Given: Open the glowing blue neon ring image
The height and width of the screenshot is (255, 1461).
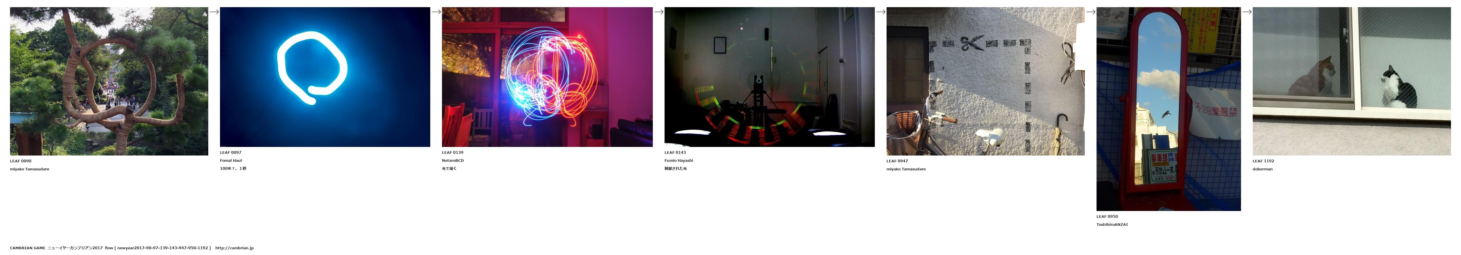Looking at the screenshot, I should point(324,77).
